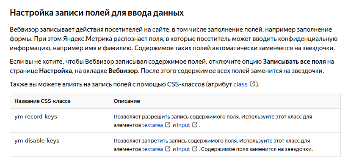Click bold word "Вебвизор" after "на вкладке"
This screenshot has width=359, height=167.
[x=124, y=71]
